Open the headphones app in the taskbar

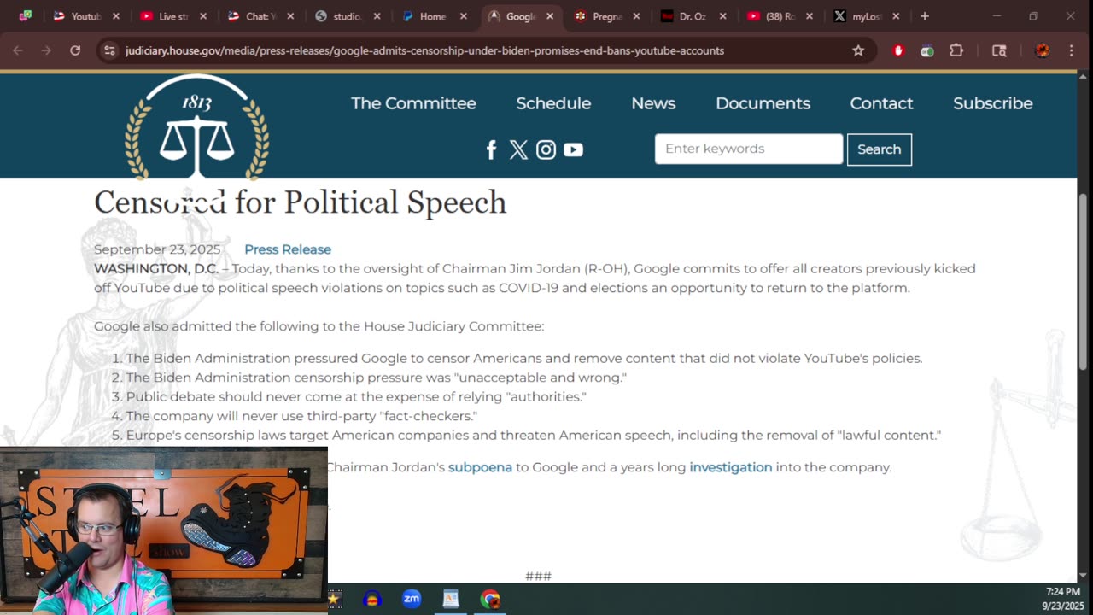pos(372,599)
